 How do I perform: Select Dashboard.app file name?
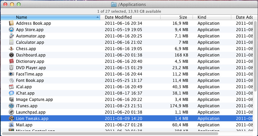[31, 55]
